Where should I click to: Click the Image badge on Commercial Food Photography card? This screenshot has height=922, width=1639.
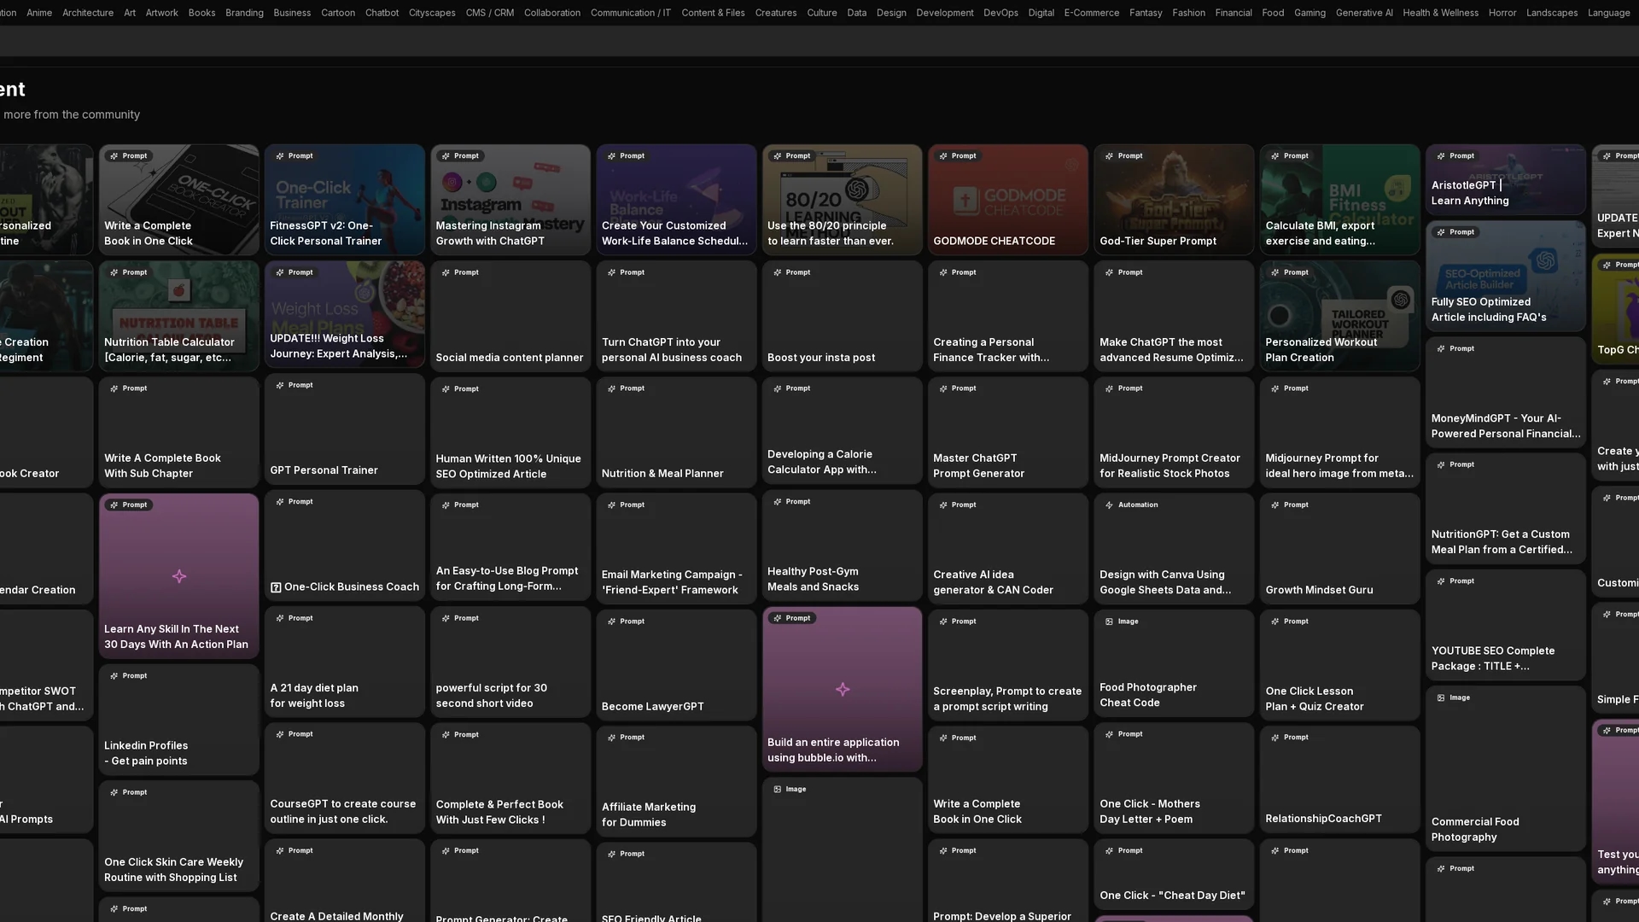click(x=1454, y=698)
